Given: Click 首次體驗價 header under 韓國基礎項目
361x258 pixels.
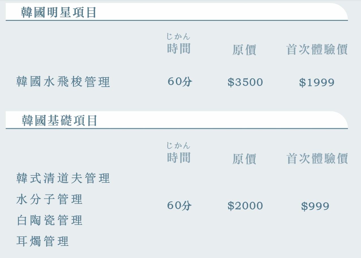Looking at the screenshot, I should pyautogui.click(x=317, y=158).
